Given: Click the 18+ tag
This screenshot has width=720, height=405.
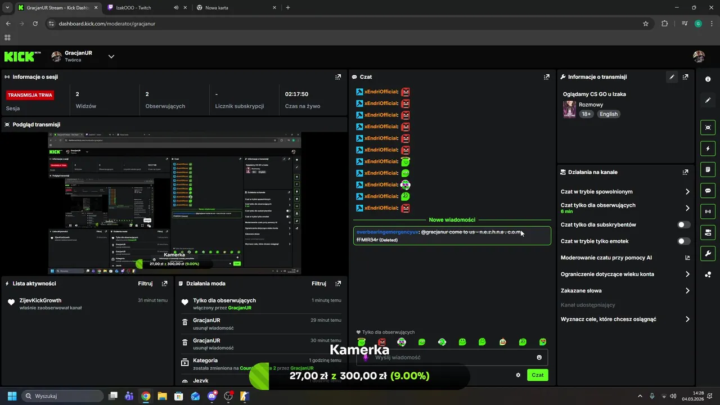Looking at the screenshot, I should point(586,114).
